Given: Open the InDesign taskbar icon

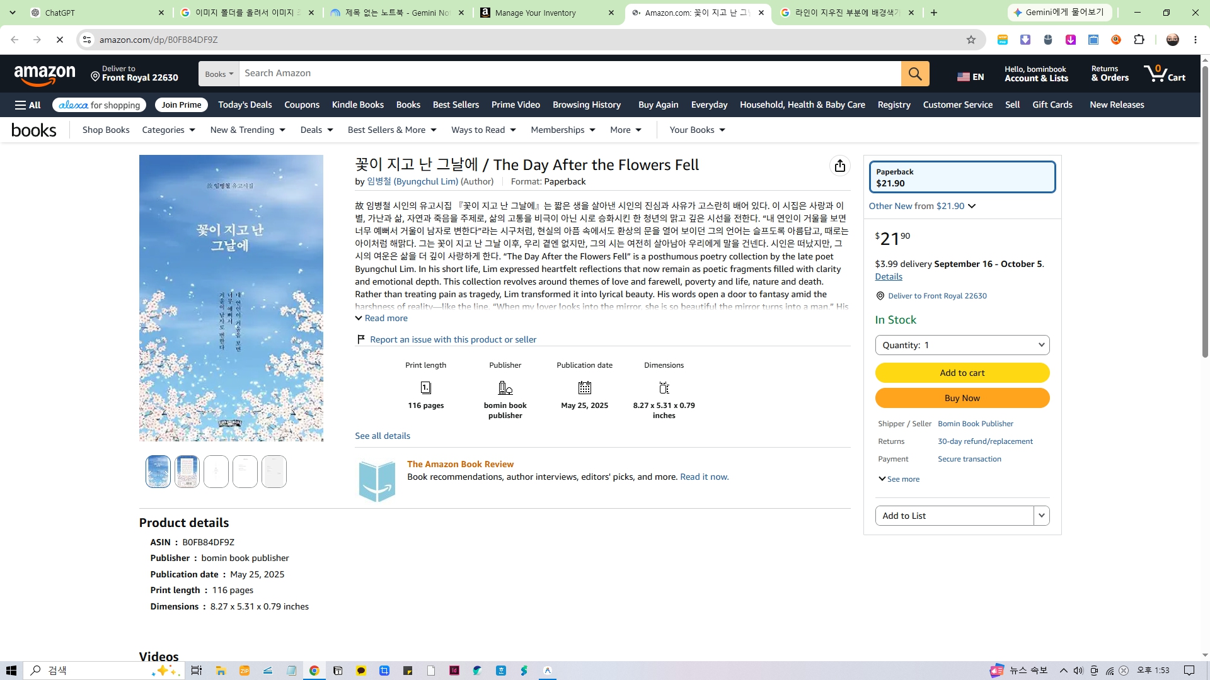Looking at the screenshot, I should (x=454, y=671).
